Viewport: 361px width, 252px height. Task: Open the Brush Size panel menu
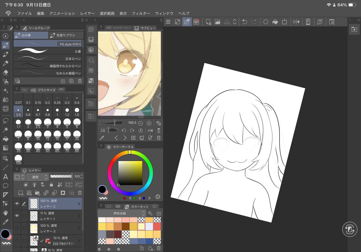pyautogui.click(x=17, y=89)
